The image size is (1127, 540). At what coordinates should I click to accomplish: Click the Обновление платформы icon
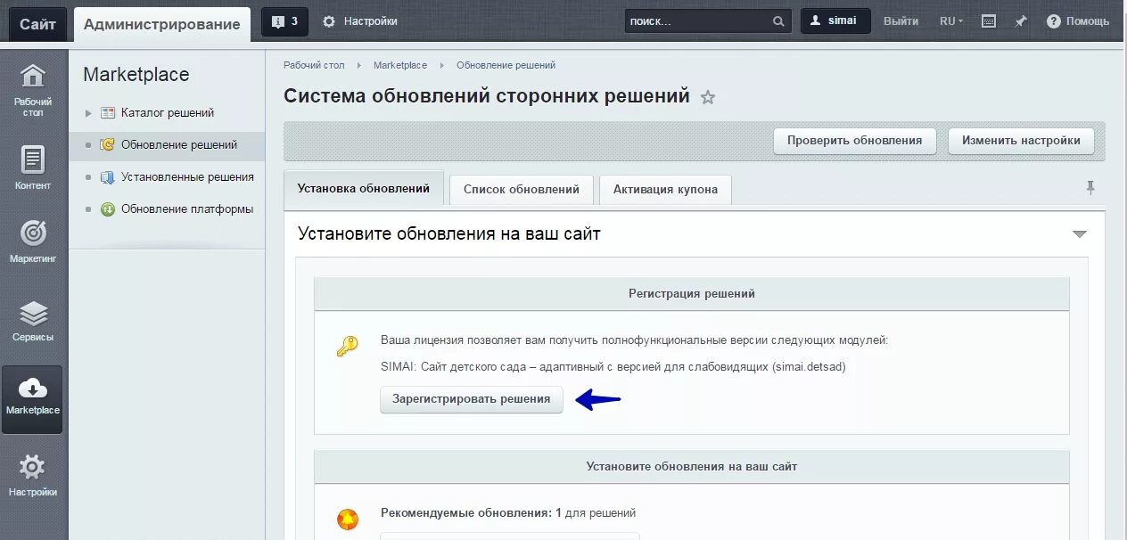pyautogui.click(x=108, y=209)
